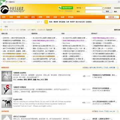This screenshot has width=120, height=120.
Task: Click into the username input field
Action: (94, 8)
